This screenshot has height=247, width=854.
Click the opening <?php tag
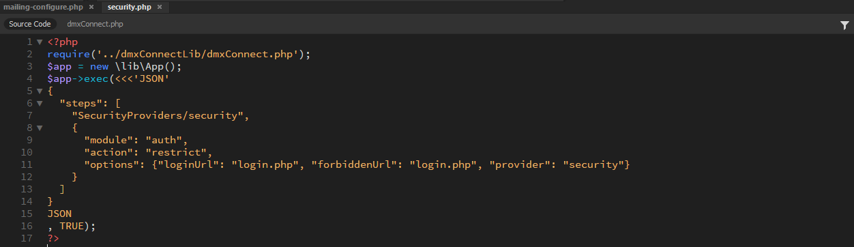[63, 42]
